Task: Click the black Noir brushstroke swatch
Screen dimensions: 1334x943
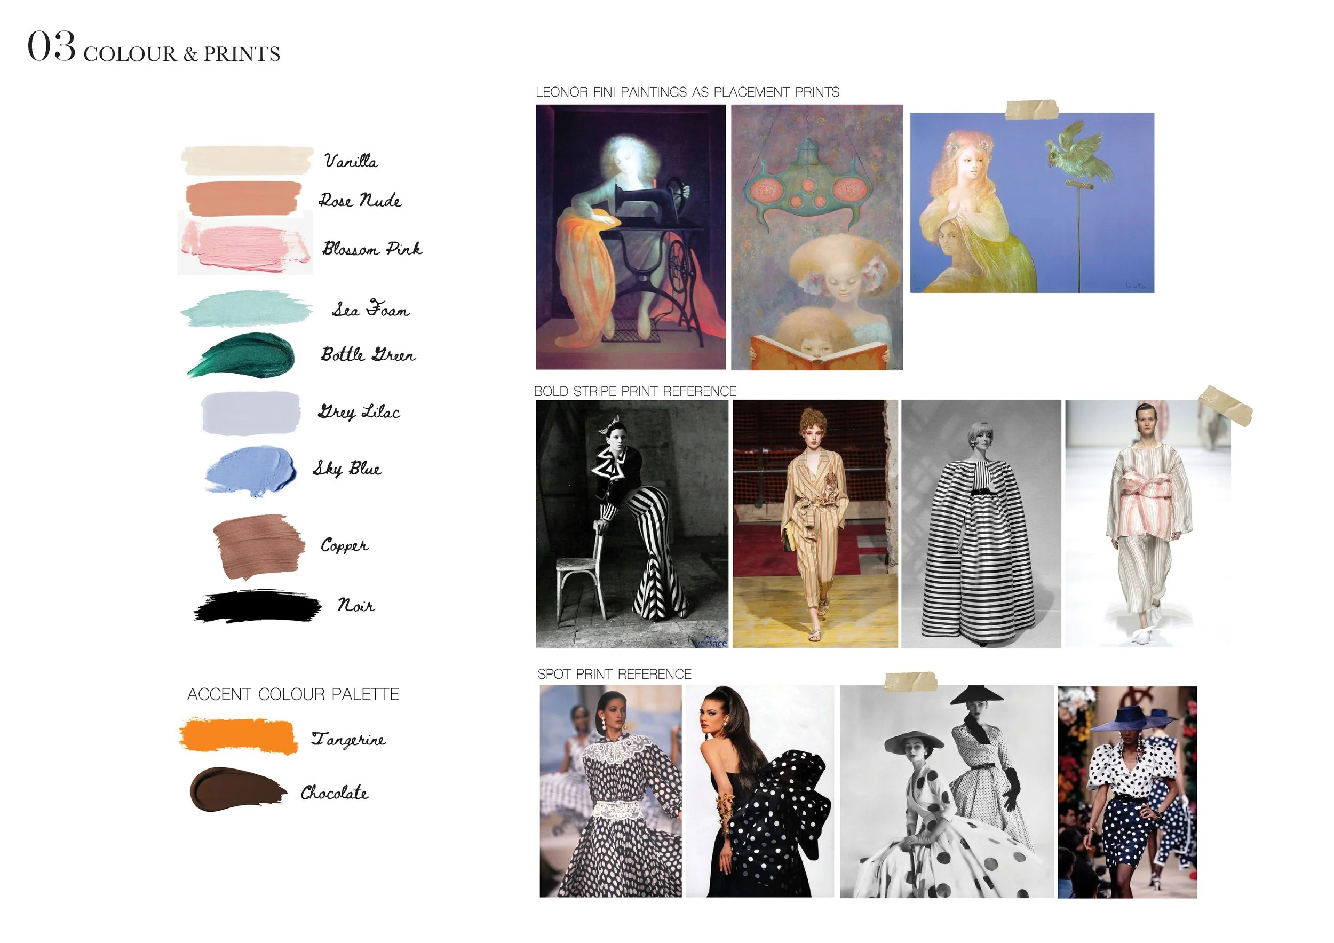Action: (257, 607)
